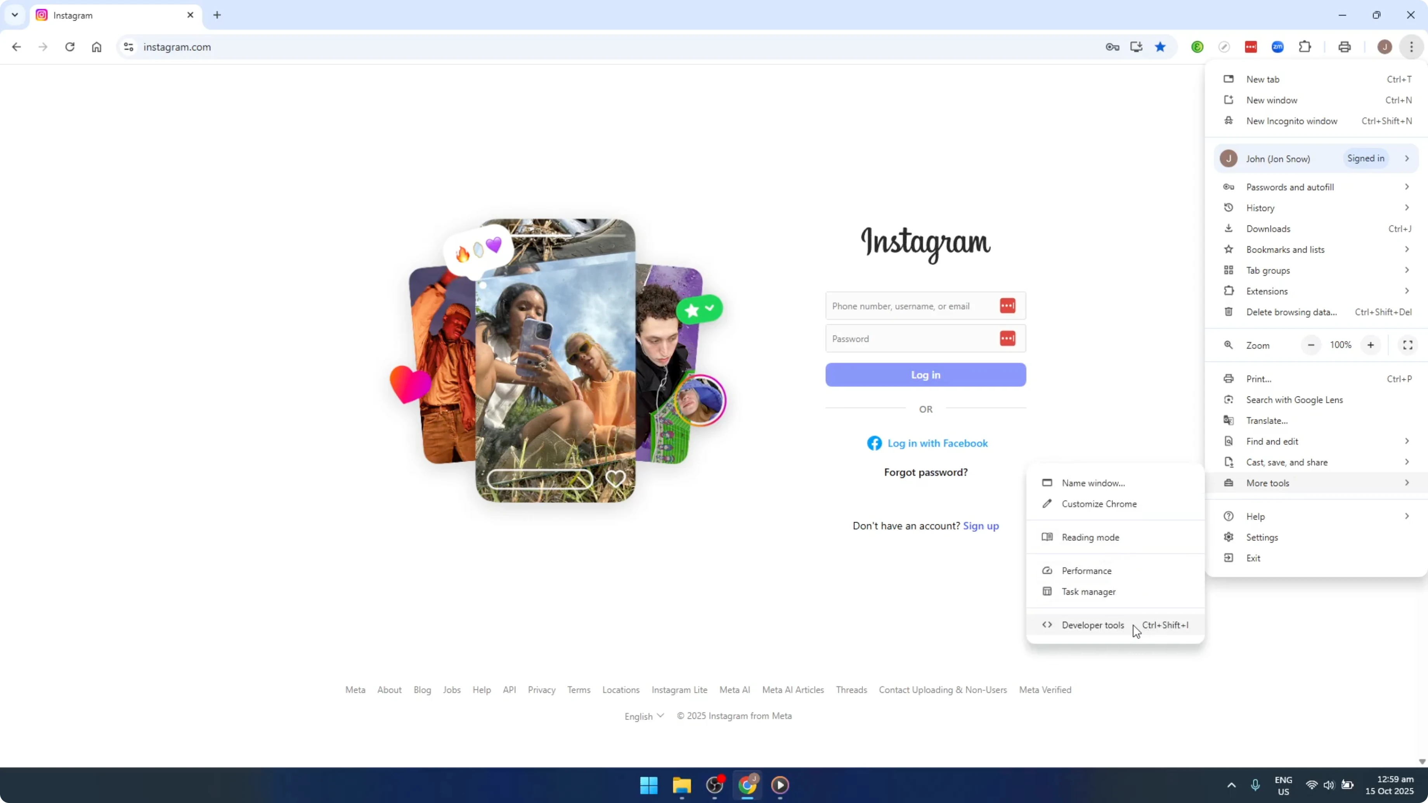
Task: Click the Wi-Fi icon in system tray
Action: [1312, 785]
